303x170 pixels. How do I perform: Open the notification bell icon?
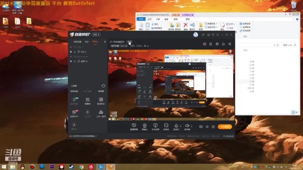point(223,44)
